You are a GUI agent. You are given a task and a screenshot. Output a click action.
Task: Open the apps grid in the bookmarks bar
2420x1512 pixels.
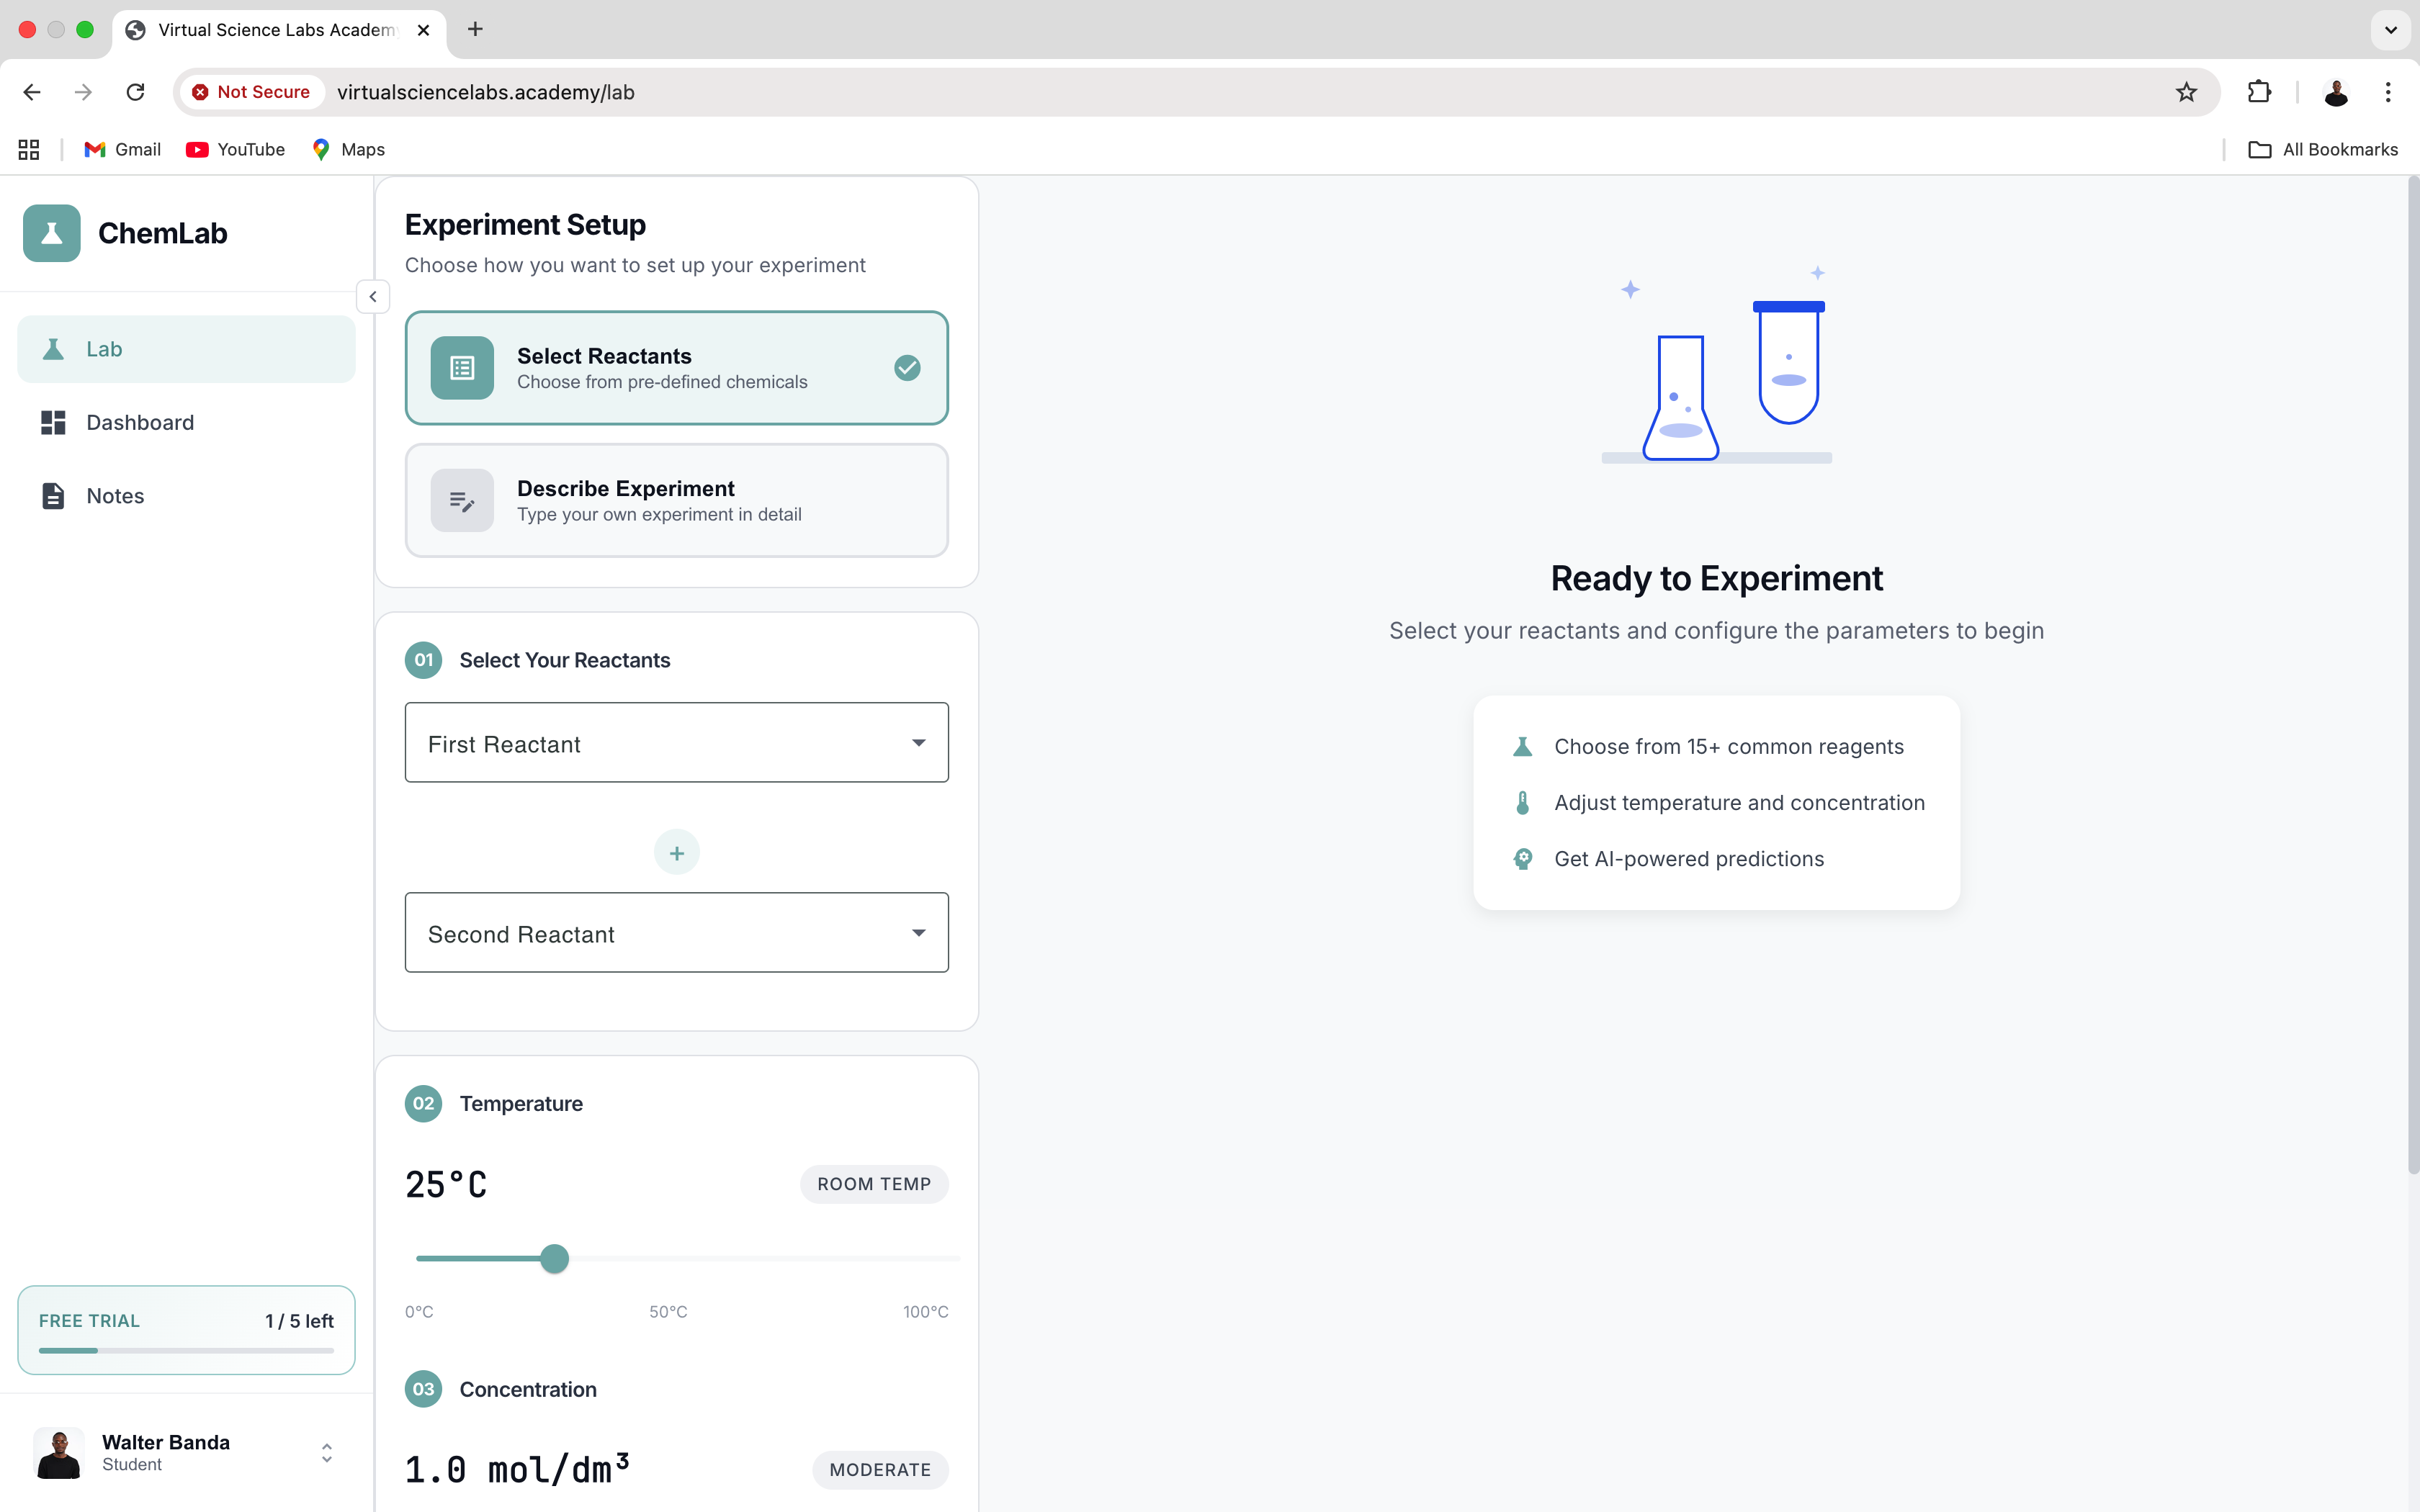click(29, 149)
